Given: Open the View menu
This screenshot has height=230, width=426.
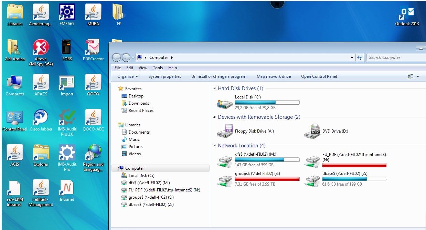Looking at the screenshot, I should [x=143, y=68].
